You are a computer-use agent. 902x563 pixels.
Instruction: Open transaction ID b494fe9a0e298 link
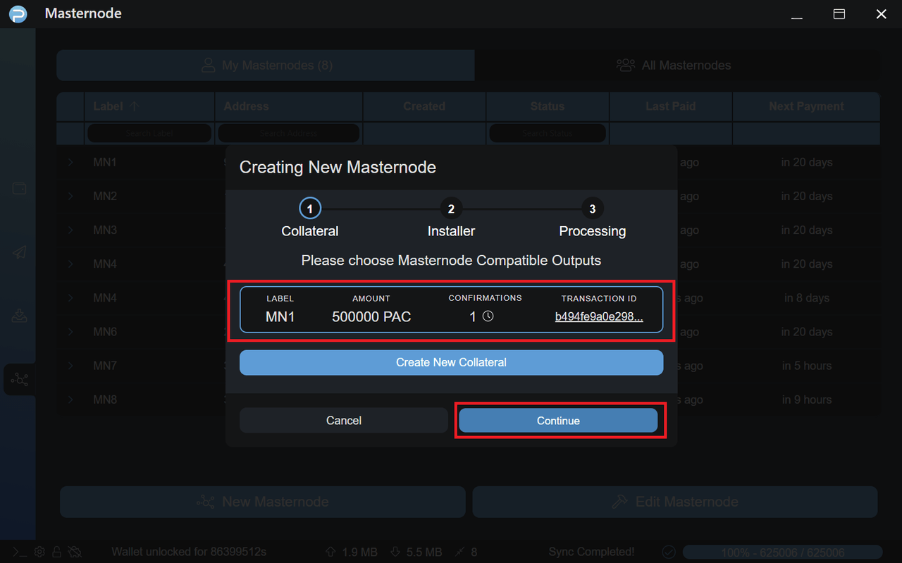point(598,317)
